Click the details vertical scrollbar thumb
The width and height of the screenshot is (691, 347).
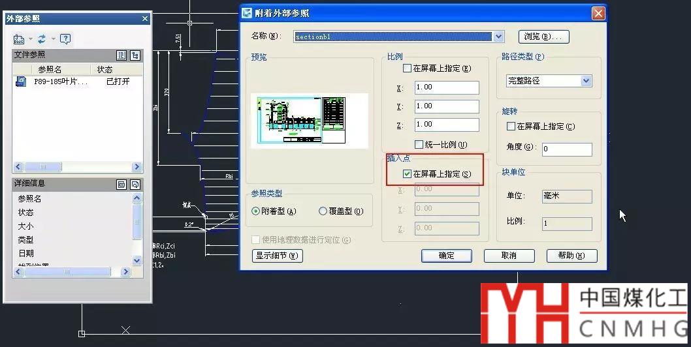tap(137, 222)
